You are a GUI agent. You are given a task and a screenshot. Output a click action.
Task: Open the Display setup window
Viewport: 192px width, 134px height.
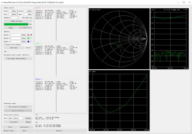click(10, 131)
